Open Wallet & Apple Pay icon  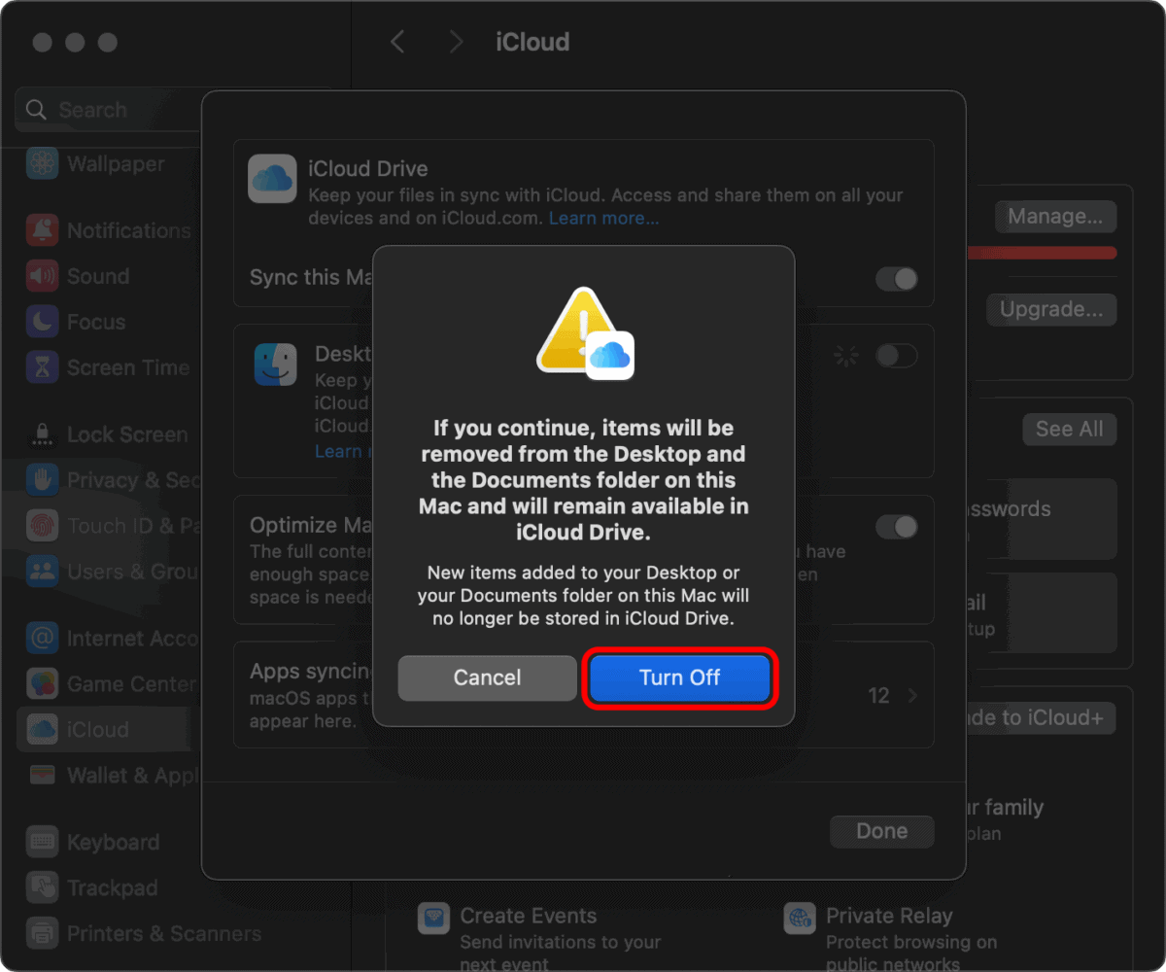click(x=42, y=775)
